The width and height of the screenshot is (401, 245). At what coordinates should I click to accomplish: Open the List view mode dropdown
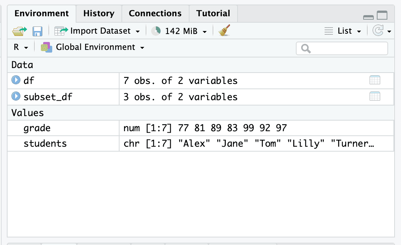343,31
